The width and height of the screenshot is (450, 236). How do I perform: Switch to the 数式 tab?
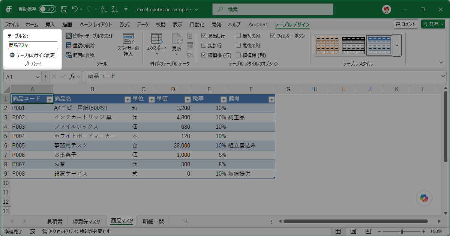point(125,24)
